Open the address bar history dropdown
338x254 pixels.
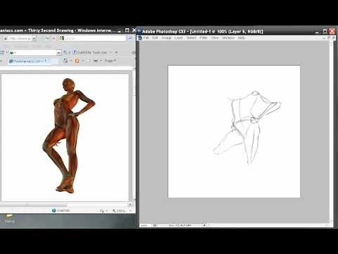click(x=34, y=38)
